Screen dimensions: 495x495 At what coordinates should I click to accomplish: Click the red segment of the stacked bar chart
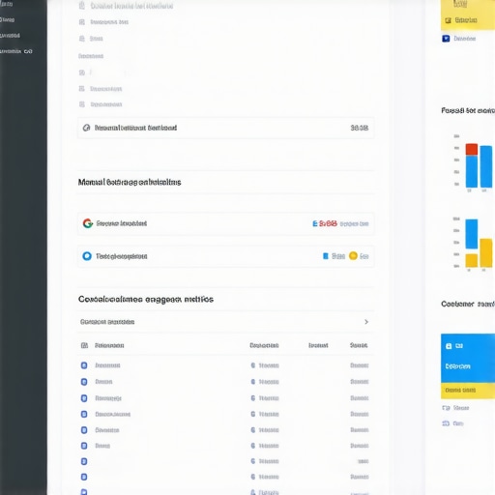(x=472, y=150)
